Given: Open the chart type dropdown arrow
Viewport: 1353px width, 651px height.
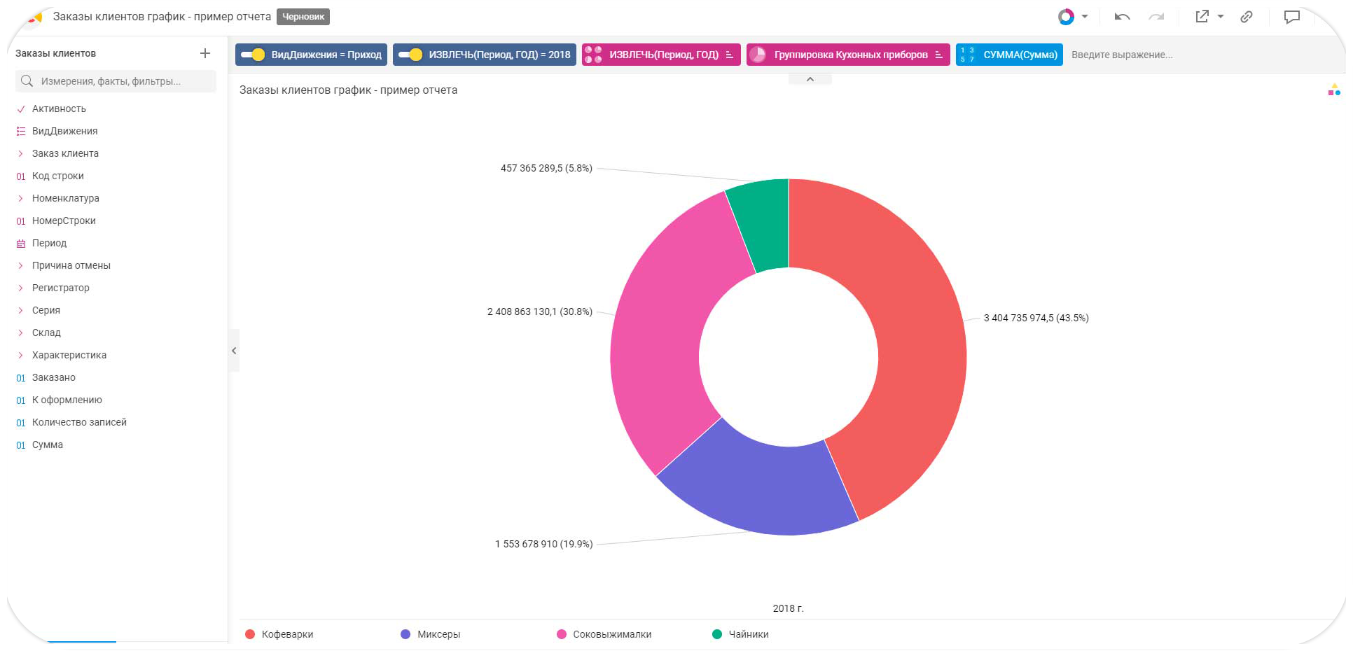Looking at the screenshot, I should 1085,17.
